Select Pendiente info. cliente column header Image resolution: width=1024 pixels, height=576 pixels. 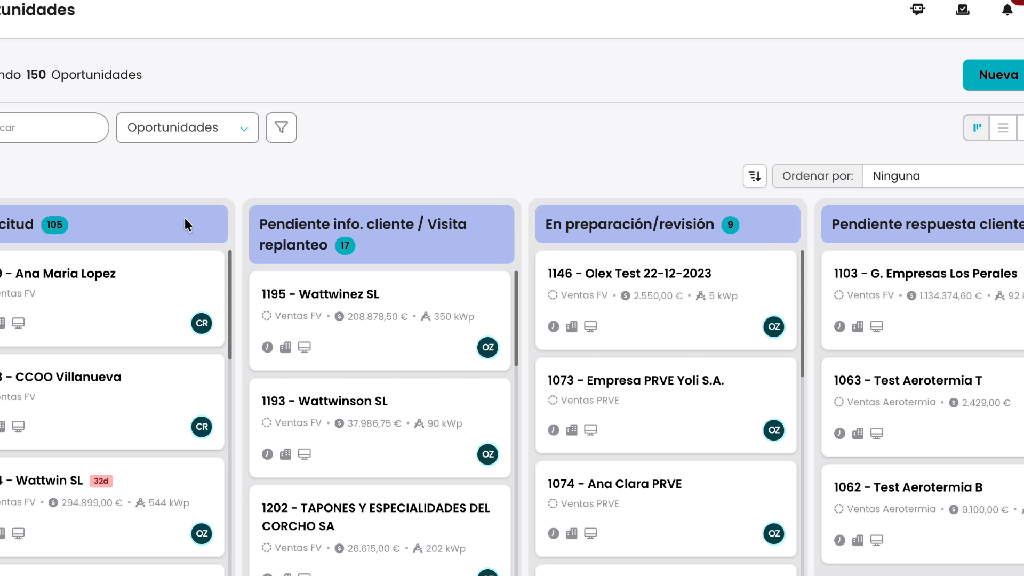tap(381, 235)
